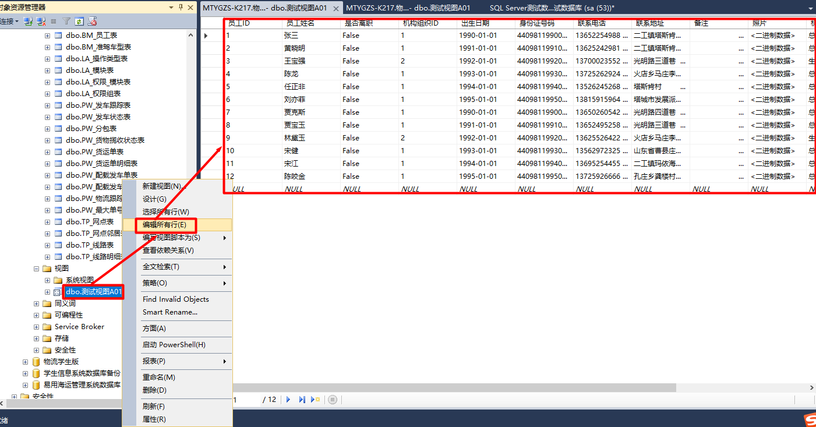Screen dimensions: 816x427
Task: Click the move to new row icon
Action: tap(316, 400)
